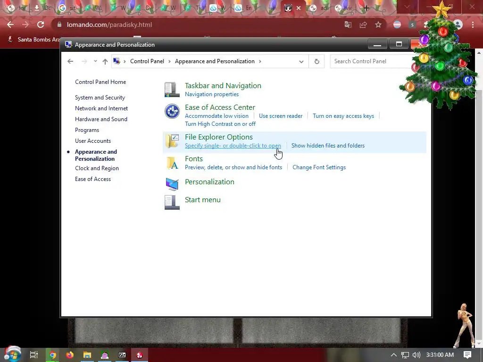Switch to Chrome in the taskbar
The image size is (483, 362).
(53, 355)
